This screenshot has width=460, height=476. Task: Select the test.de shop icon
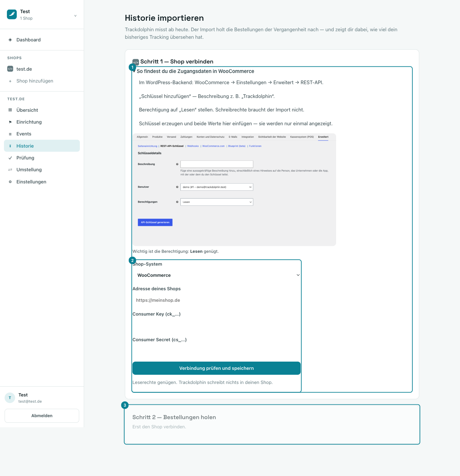tap(10, 69)
